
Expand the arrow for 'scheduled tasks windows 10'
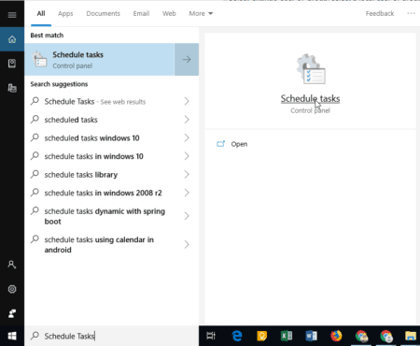point(187,137)
